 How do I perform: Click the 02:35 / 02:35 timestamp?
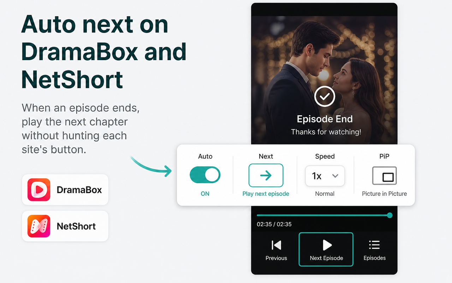click(274, 224)
